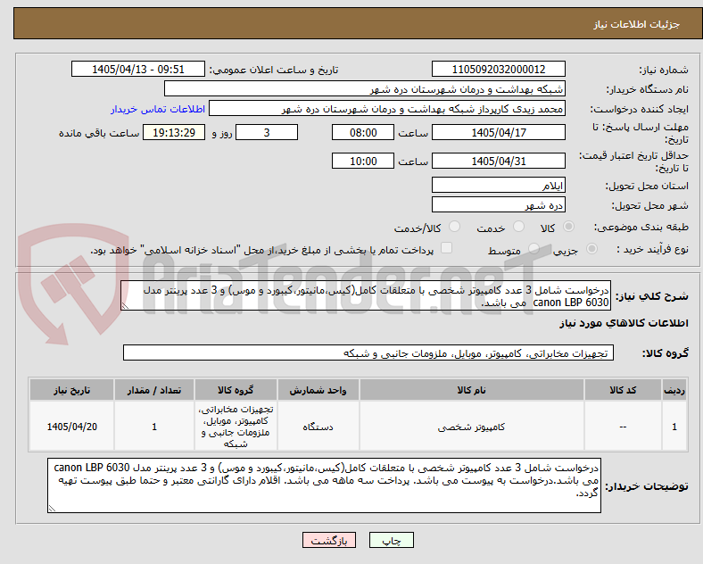The image size is (703, 564).
Task: Click the کامپیوتر شخصی item name cell
Action: [x=471, y=427]
